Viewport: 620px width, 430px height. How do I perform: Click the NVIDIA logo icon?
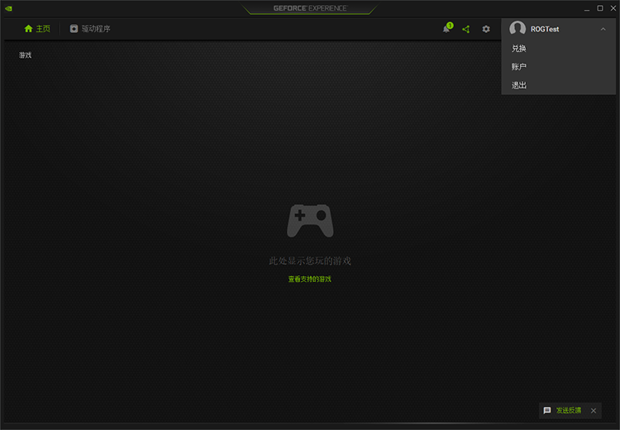pyautogui.click(x=8, y=8)
